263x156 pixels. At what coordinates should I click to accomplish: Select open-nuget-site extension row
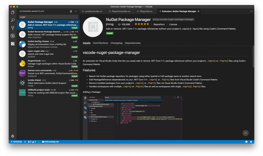[x=48, y=54]
